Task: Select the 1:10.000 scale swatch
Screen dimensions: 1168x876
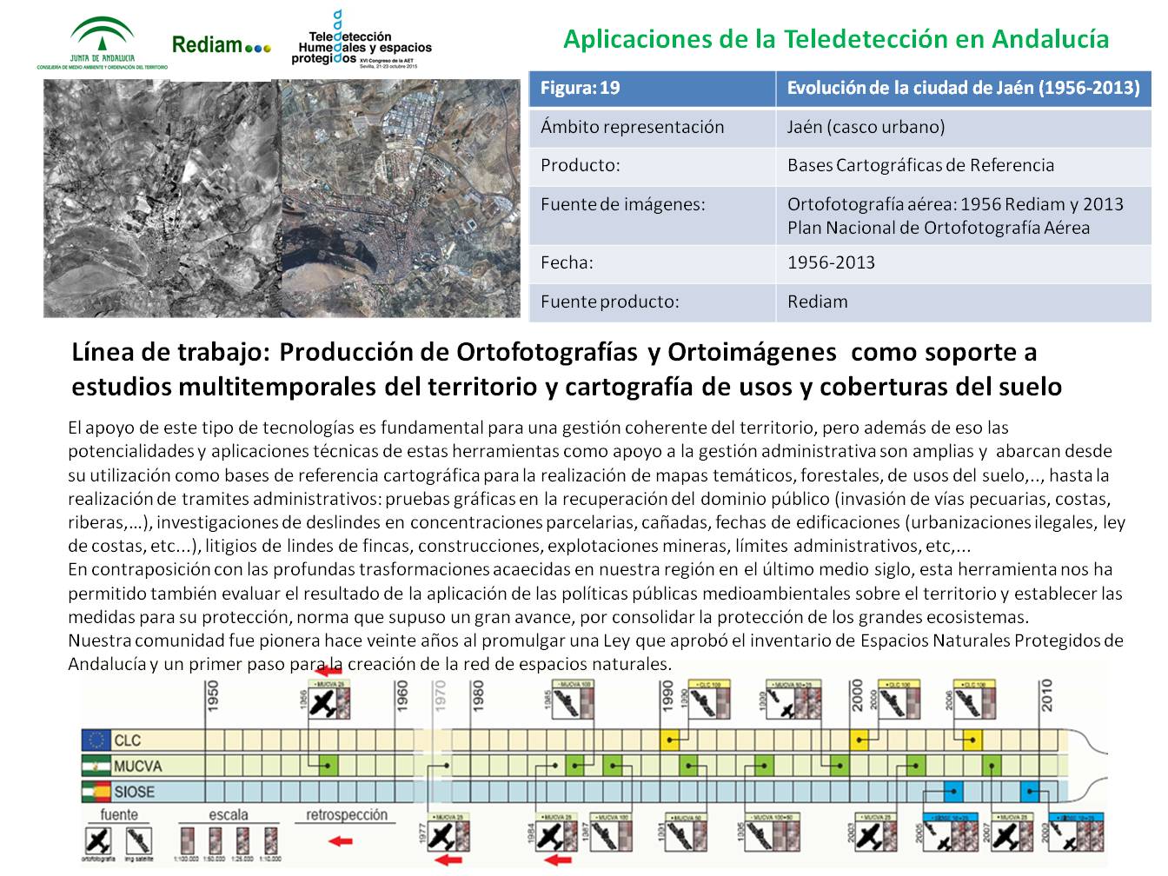Action: click(270, 840)
